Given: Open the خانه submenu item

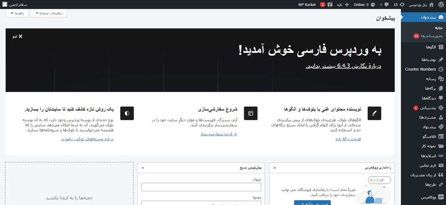Looking at the screenshot, I should click(x=439, y=28).
